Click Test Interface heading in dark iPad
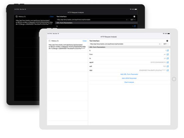The height and width of the screenshot is (138, 184). click(x=61, y=17)
